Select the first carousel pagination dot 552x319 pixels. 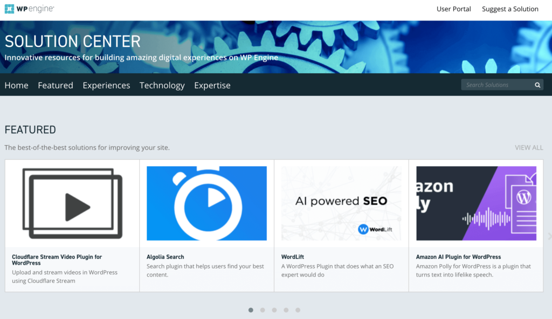tap(251, 310)
